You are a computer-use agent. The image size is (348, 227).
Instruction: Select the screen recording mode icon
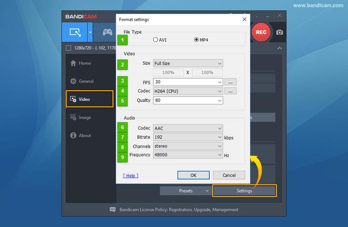(75, 32)
